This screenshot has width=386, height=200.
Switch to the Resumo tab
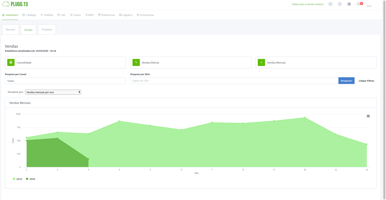point(10,30)
